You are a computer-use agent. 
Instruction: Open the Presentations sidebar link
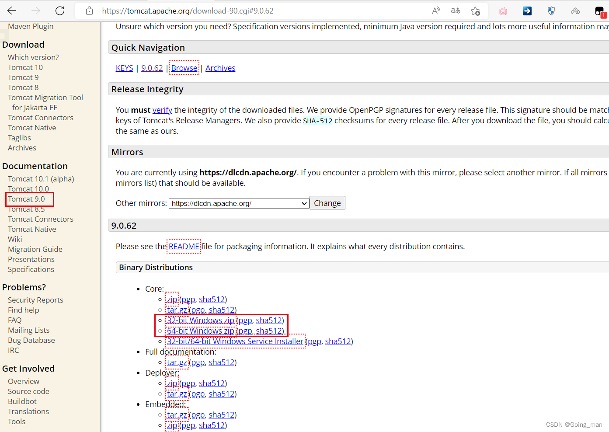(x=31, y=259)
